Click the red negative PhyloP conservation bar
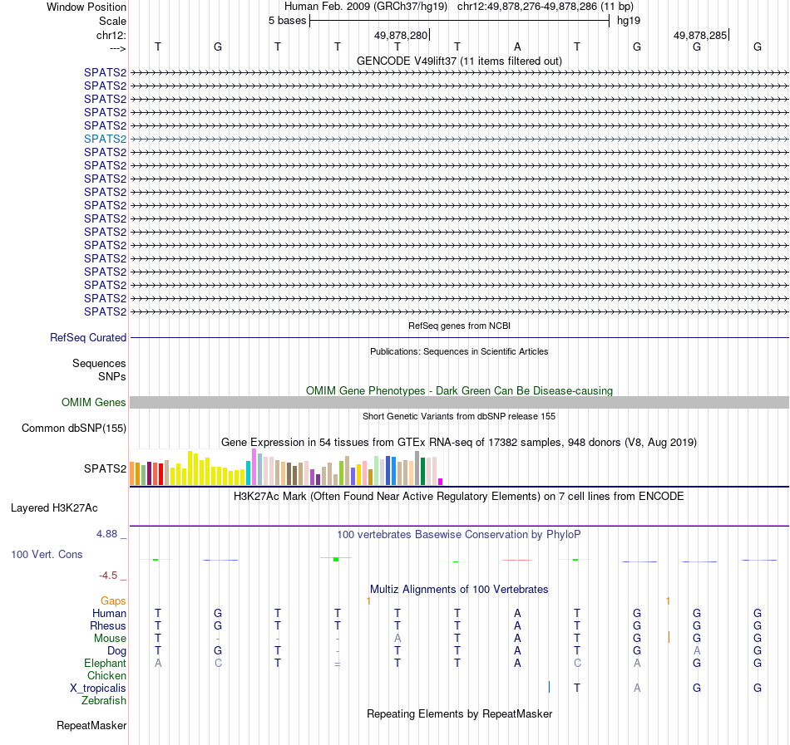 tap(517, 560)
